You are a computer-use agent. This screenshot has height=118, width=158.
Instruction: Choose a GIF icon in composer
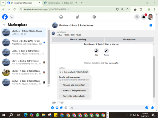point(66,108)
